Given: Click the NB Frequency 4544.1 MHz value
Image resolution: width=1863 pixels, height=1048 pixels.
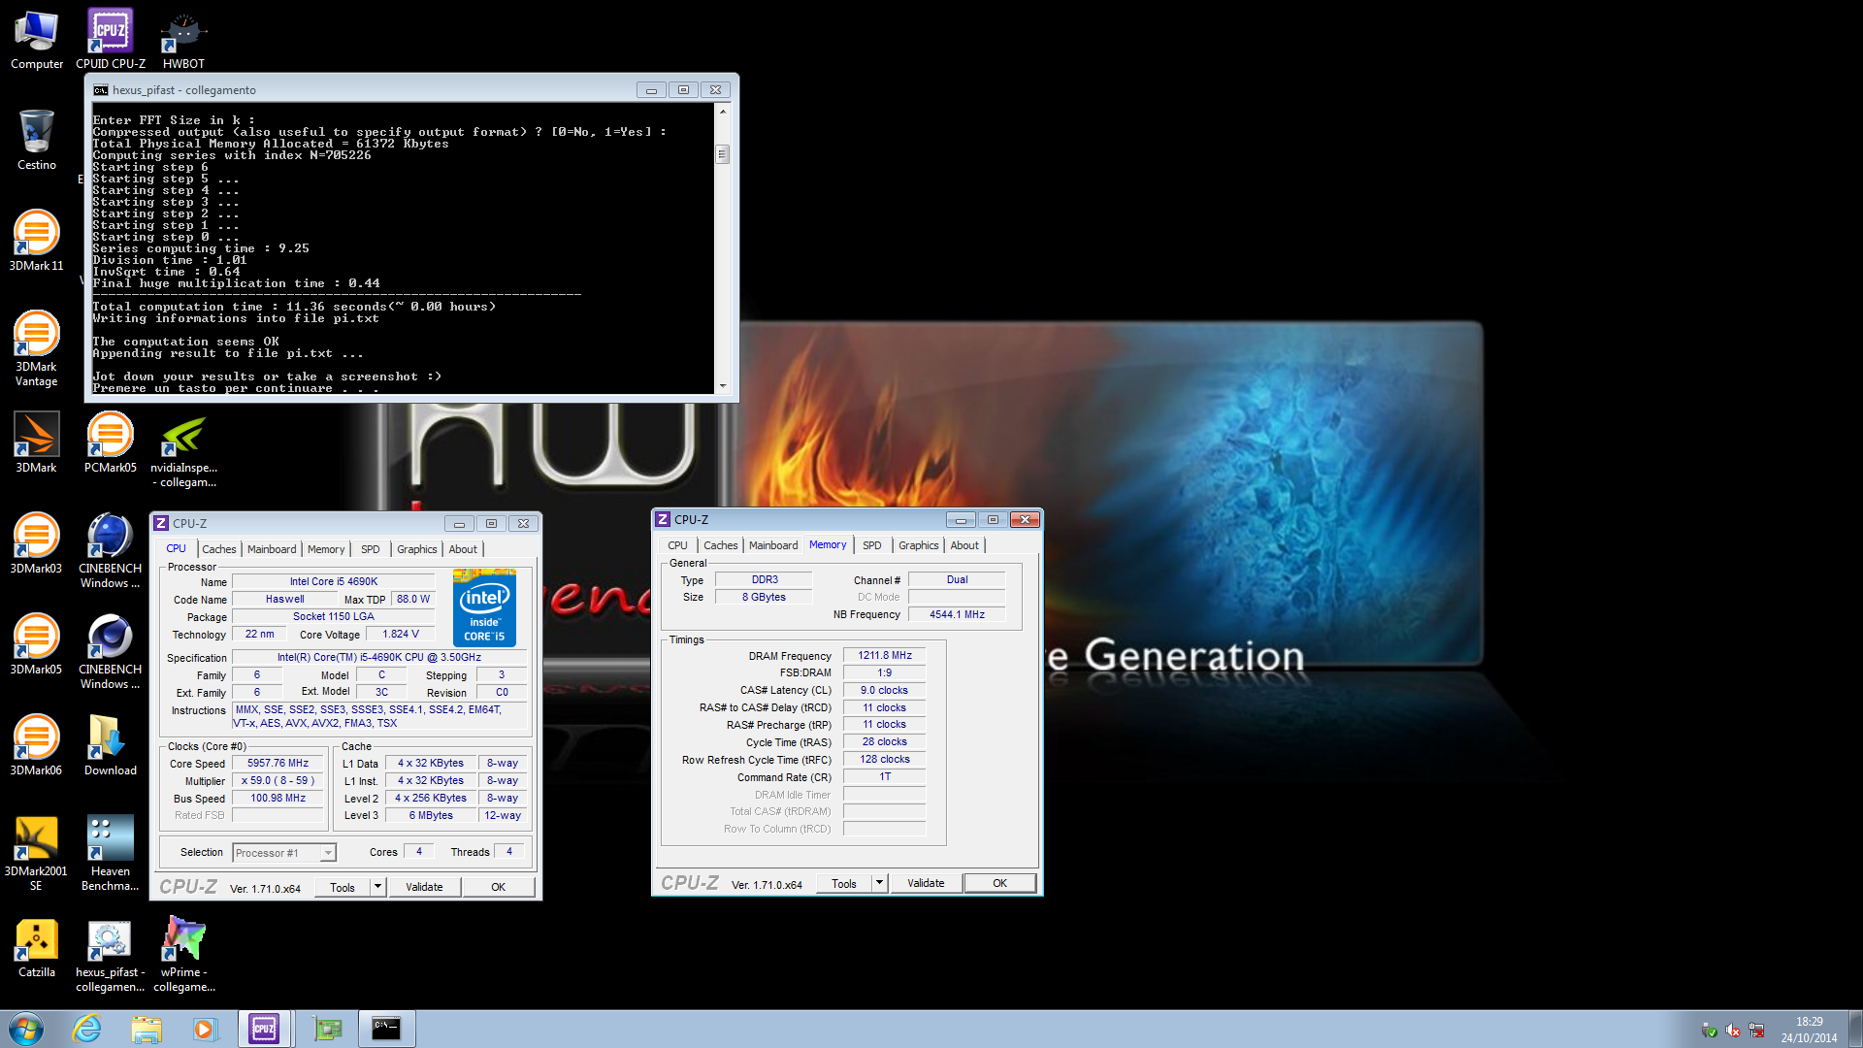Looking at the screenshot, I should point(957,614).
